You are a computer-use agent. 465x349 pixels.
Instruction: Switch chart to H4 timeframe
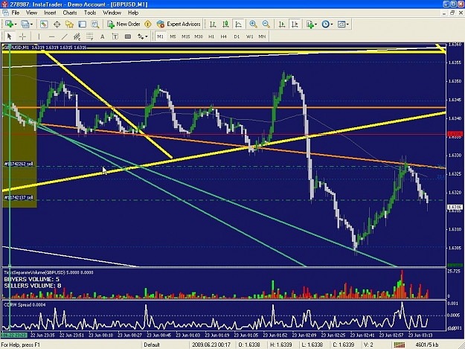point(224,36)
